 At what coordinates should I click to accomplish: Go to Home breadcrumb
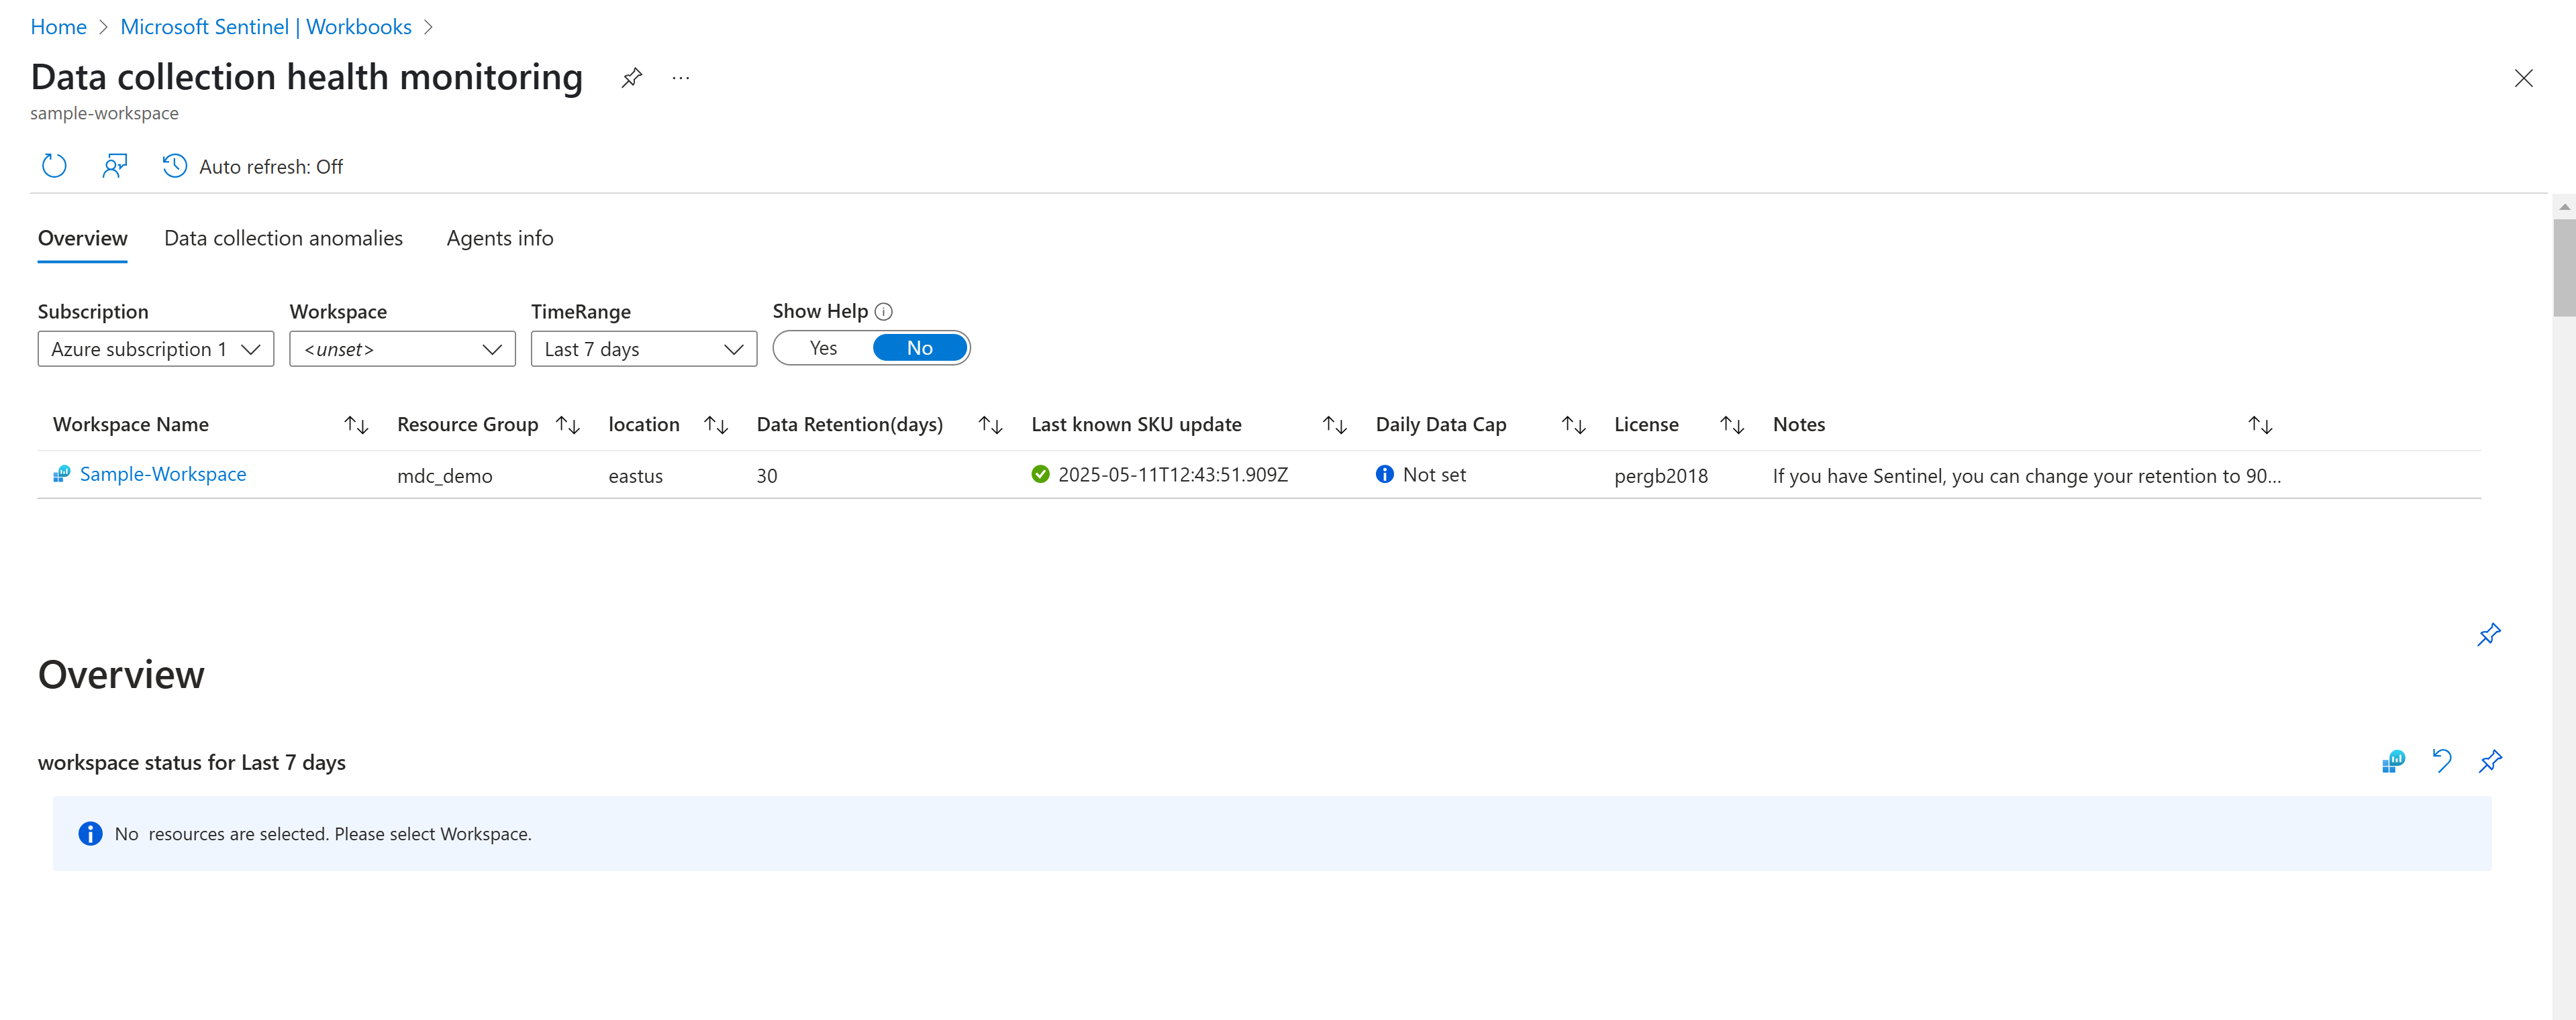click(x=58, y=27)
